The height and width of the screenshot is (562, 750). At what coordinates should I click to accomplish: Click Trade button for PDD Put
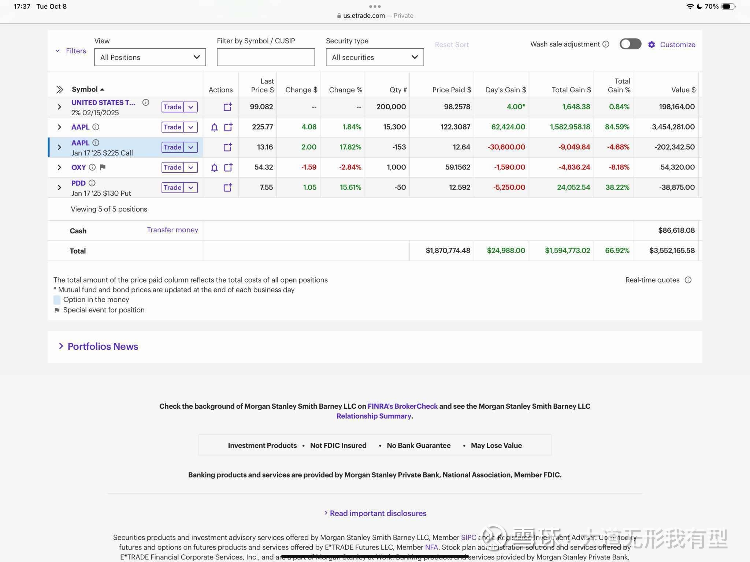click(172, 187)
